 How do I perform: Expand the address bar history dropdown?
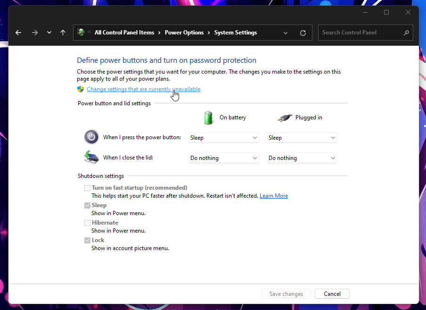286,33
